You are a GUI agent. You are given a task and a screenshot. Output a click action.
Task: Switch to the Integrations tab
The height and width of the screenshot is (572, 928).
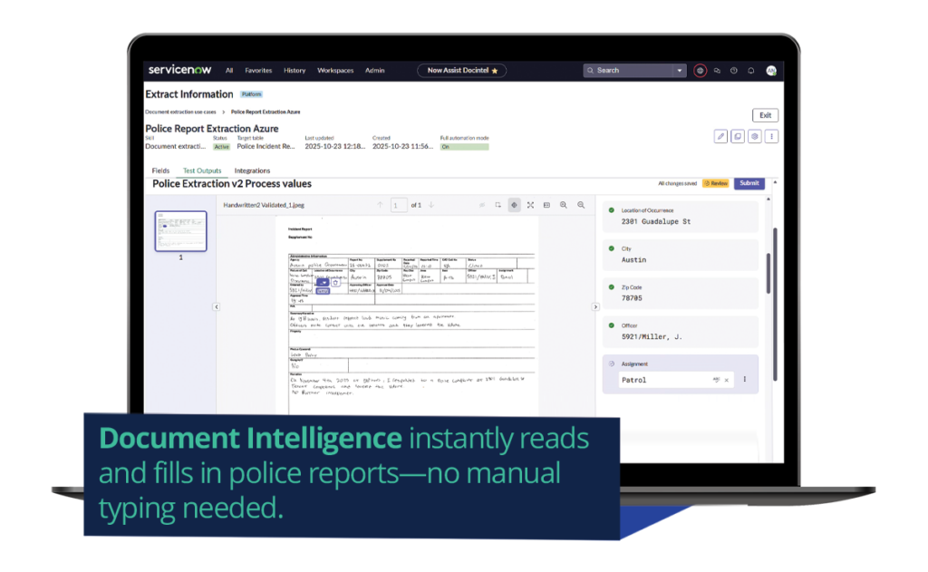point(252,170)
